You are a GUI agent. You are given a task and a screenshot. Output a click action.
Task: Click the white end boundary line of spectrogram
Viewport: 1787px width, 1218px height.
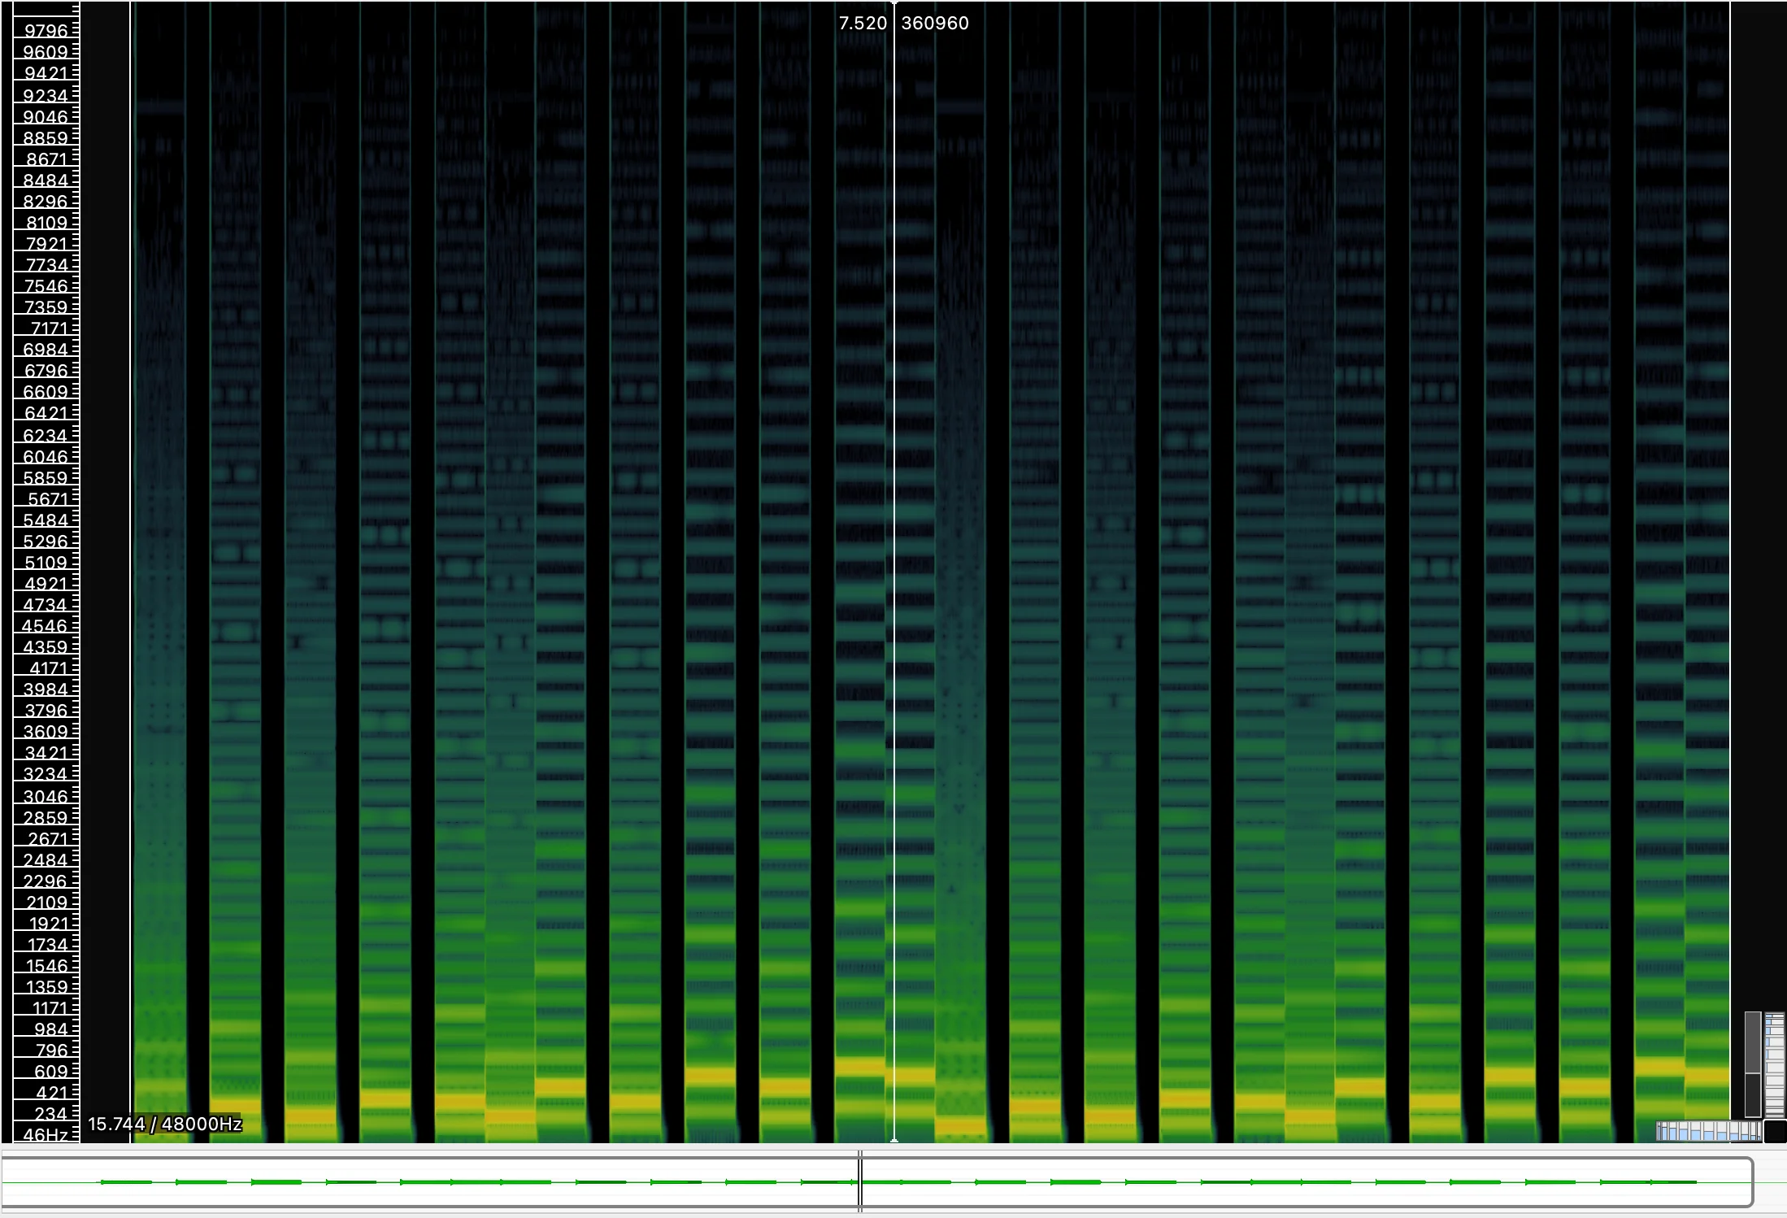1730,569
